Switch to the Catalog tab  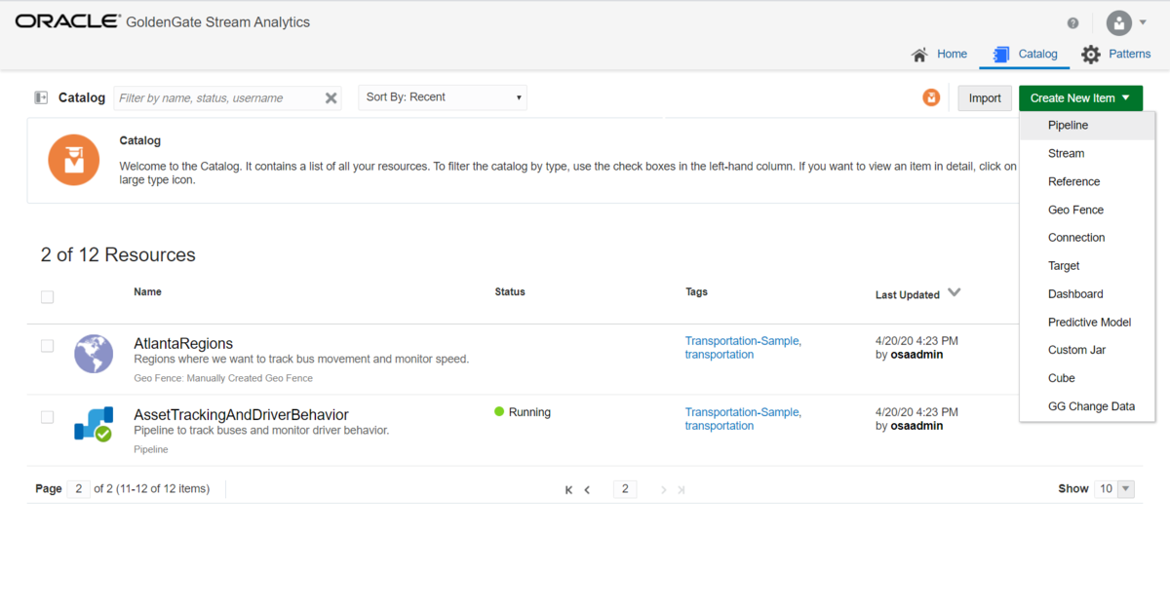pyautogui.click(x=1025, y=55)
